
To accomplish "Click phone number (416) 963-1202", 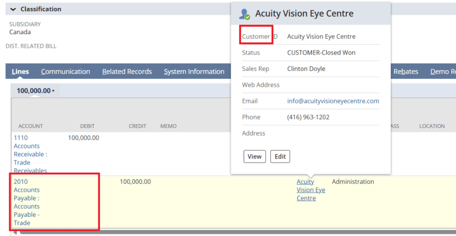I will point(308,117).
